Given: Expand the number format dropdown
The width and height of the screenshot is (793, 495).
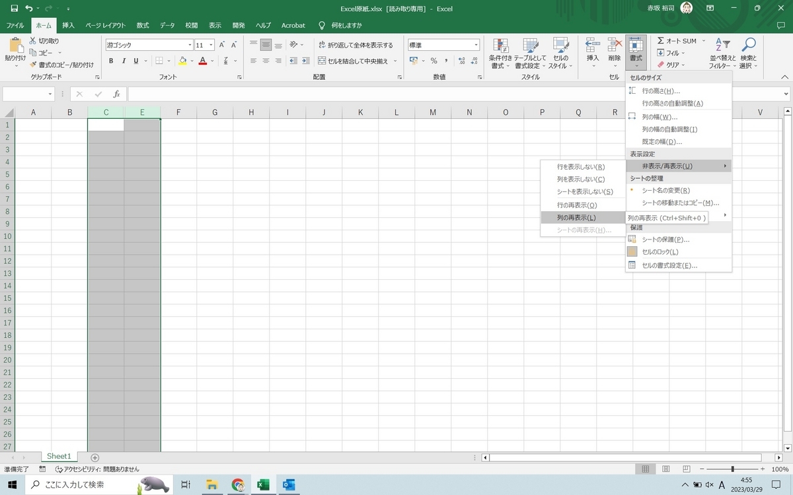Looking at the screenshot, I should click(476, 45).
